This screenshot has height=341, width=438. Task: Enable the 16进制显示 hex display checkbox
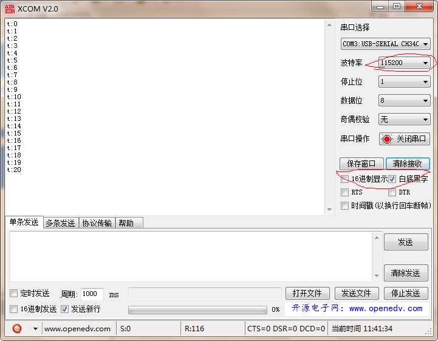[344, 179]
